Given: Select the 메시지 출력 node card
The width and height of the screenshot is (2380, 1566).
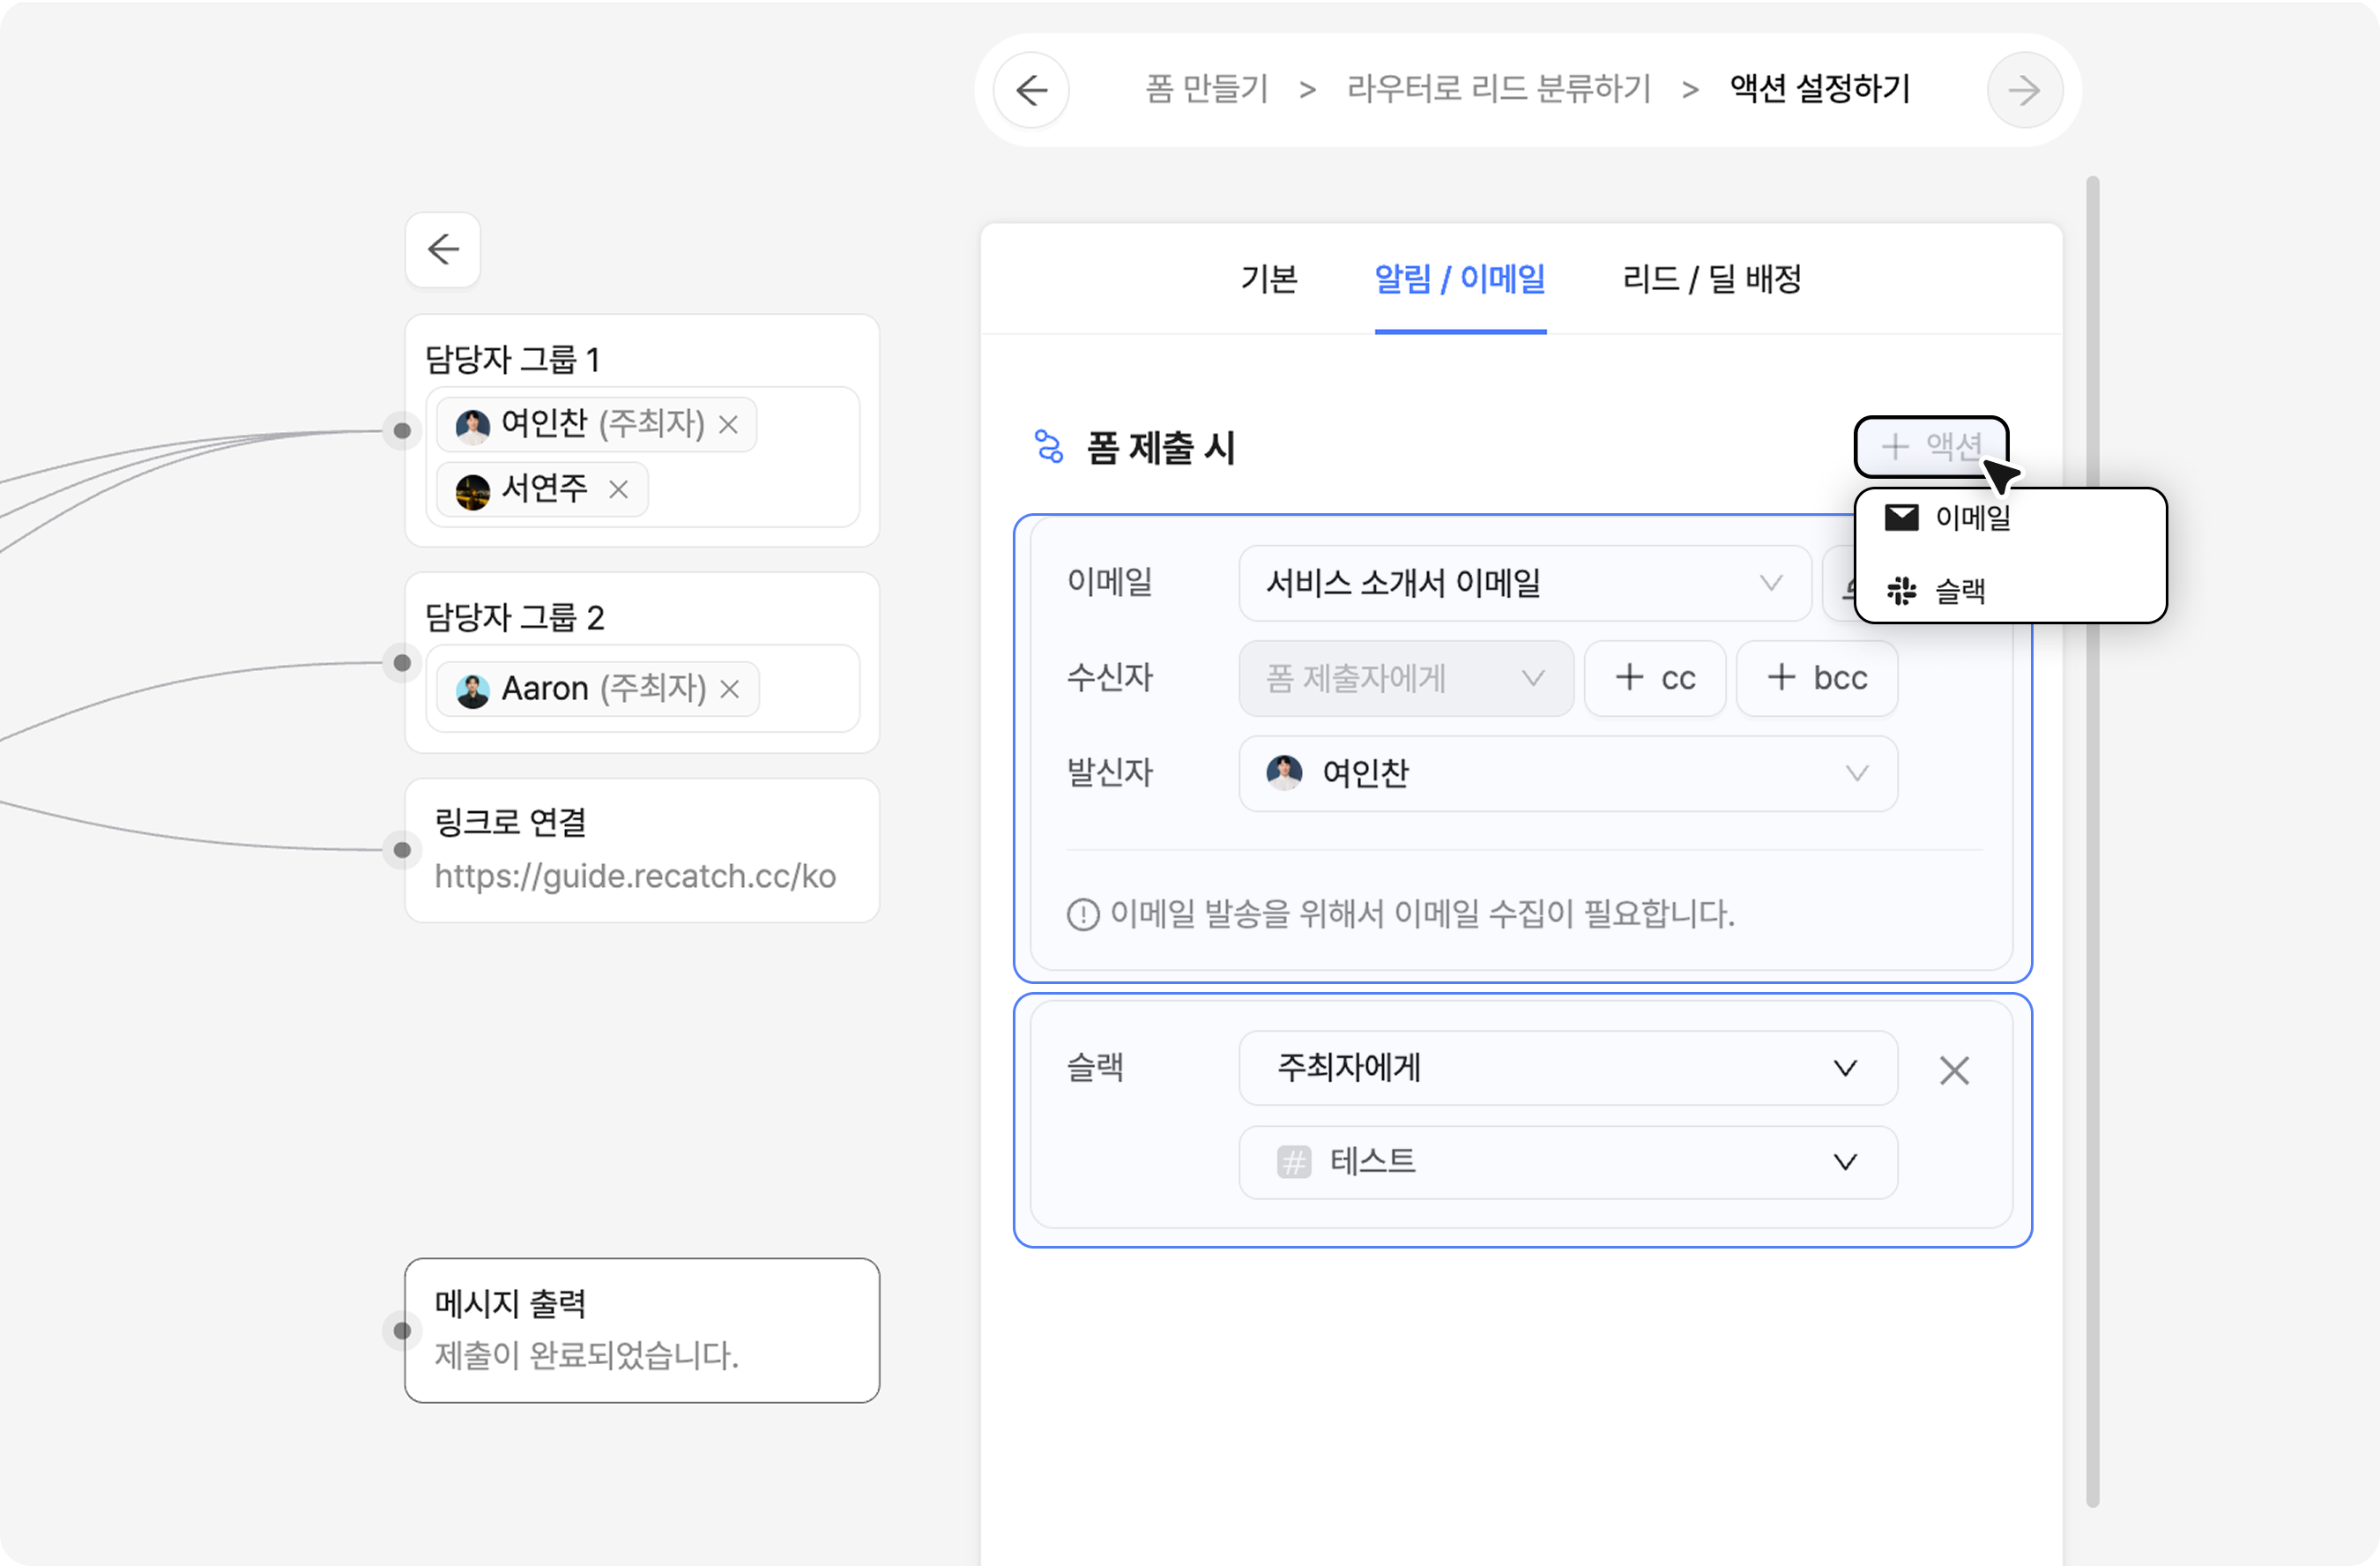Looking at the screenshot, I should pos(642,1330).
